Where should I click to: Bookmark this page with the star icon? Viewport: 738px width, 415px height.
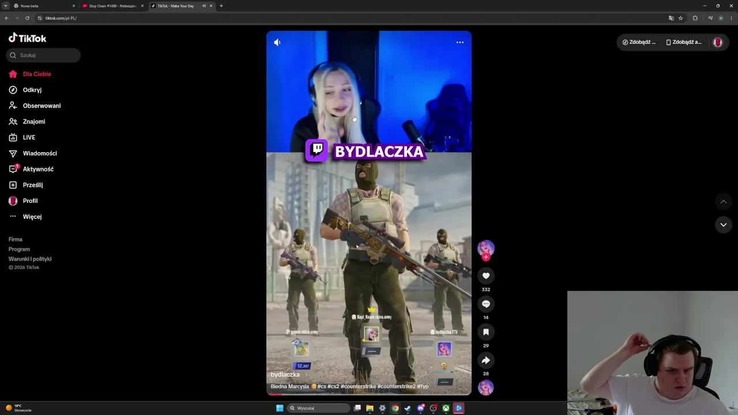coord(680,18)
